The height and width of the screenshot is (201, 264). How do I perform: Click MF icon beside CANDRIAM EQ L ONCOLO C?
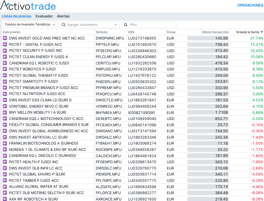[x=5, y=156]
